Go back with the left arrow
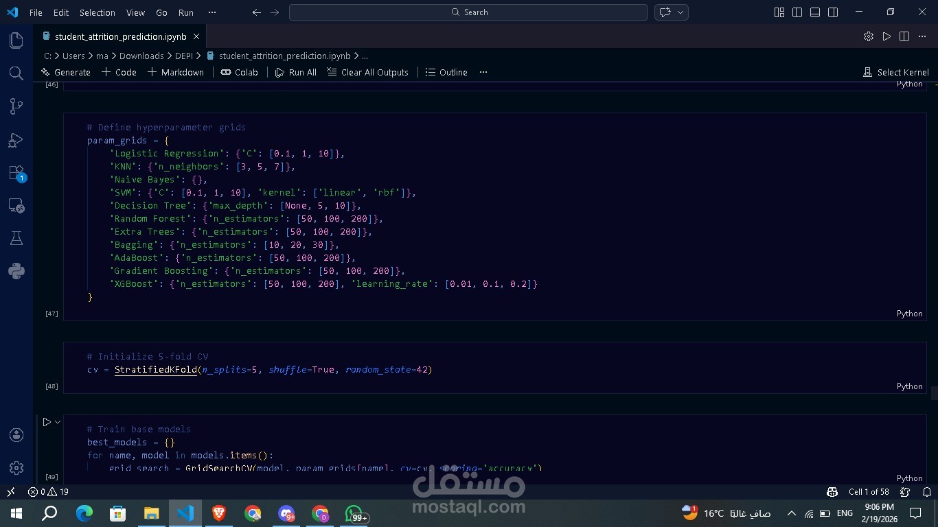Viewport: 938px width, 527px height. pos(256,12)
